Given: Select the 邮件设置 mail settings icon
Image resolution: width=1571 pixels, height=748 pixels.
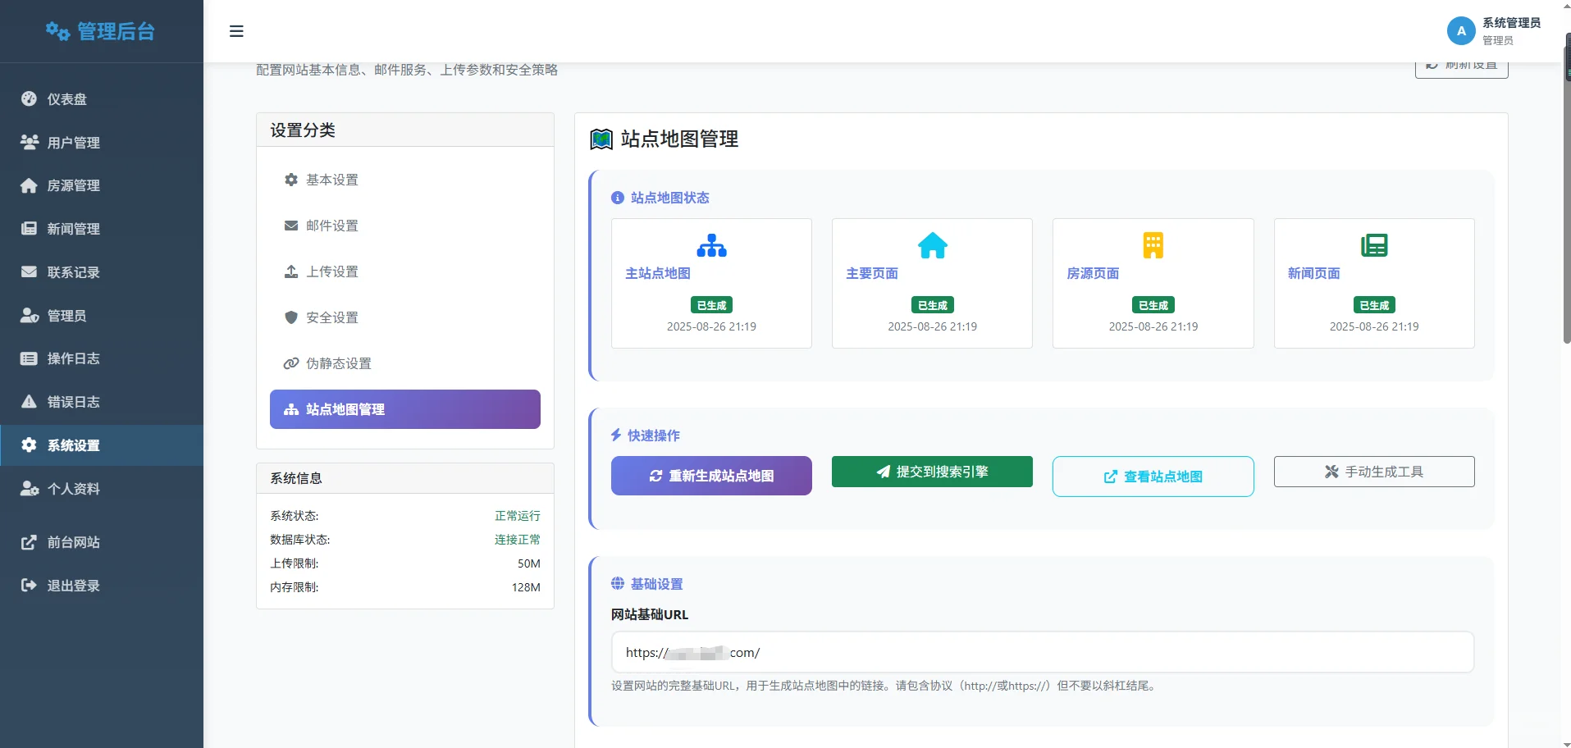Looking at the screenshot, I should (x=291, y=226).
